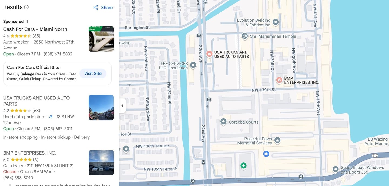Screen dimensions: 389x186
Task: Open BMP ENTERPRISES, INC. listing
Action: point(30,153)
